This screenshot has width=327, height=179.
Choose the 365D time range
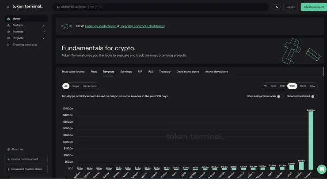[x=303, y=86]
